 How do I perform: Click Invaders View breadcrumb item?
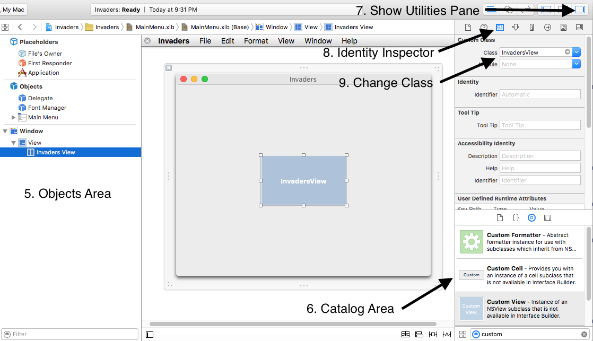(x=348, y=27)
